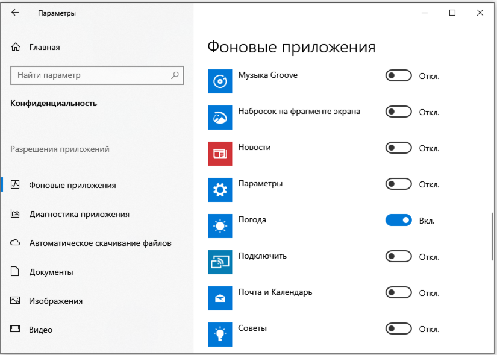Click the Советы app name
The width and height of the screenshot is (497, 355).
click(x=252, y=328)
